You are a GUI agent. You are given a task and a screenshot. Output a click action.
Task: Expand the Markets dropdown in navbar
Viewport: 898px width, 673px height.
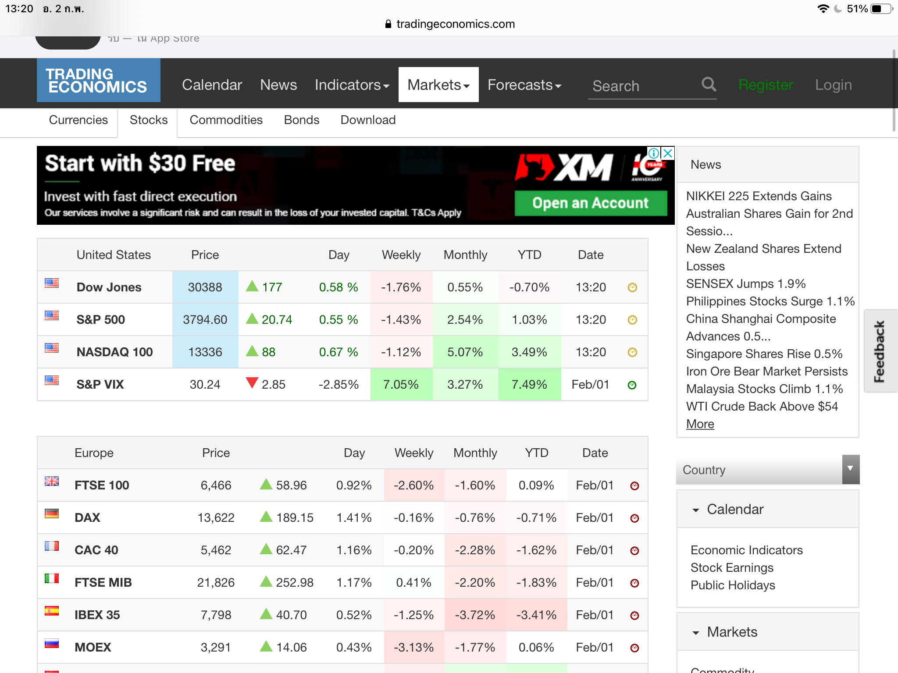pyautogui.click(x=438, y=85)
